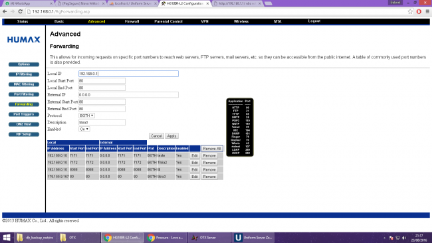Viewport: 432px width, 243px height.
Task: Switch to the WhatsApp browser tab
Action: tap(27, 3)
